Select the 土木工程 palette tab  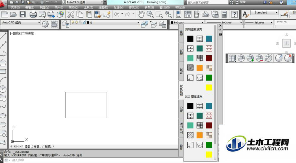181,128
